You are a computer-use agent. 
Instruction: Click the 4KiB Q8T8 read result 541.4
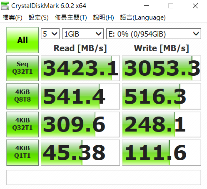[x=80, y=96]
